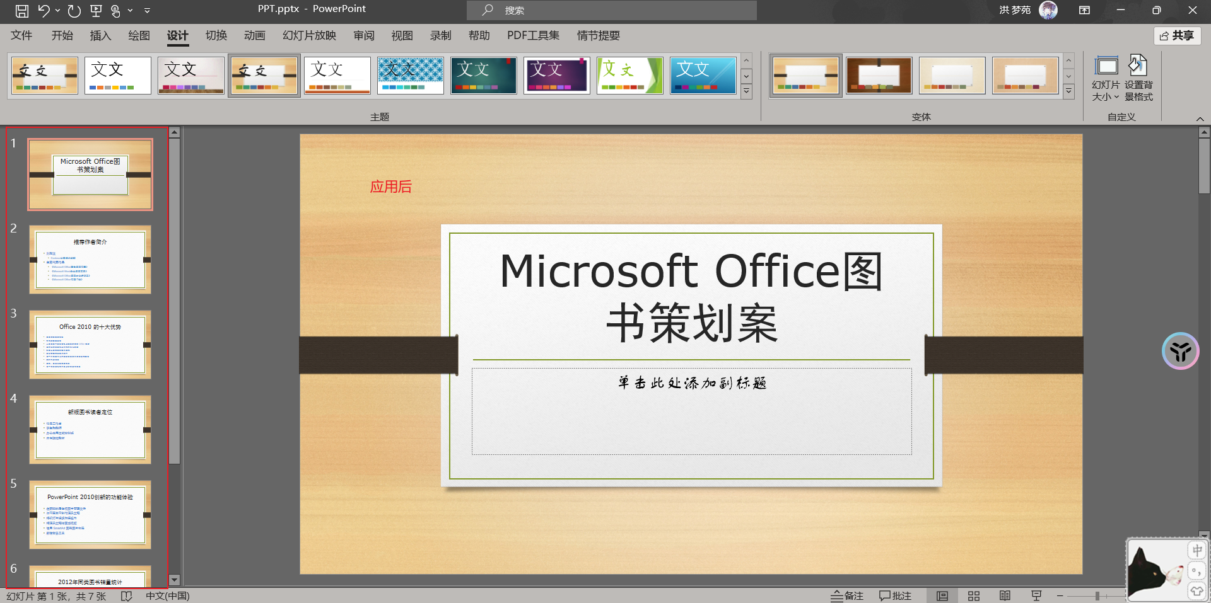Apply the bright blue theme
Image resolution: width=1211 pixels, height=603 pixels.
pyautogui.click(x=703, y=76)
